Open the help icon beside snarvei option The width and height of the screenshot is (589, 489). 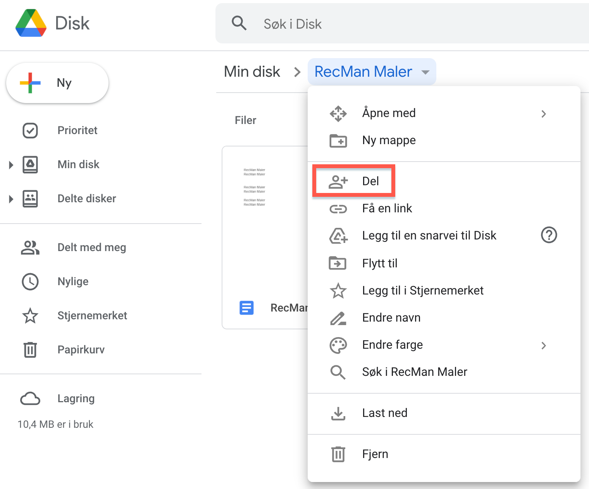pyautogui.click(x=549, y=235)
